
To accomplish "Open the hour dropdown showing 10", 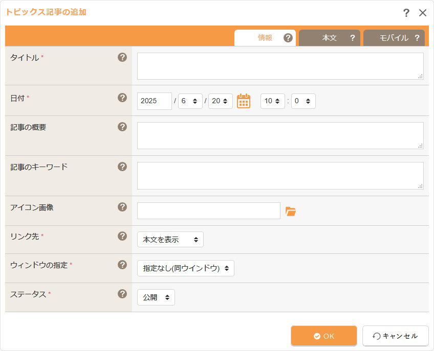I will pyautogui.click(x=273, y=101).
